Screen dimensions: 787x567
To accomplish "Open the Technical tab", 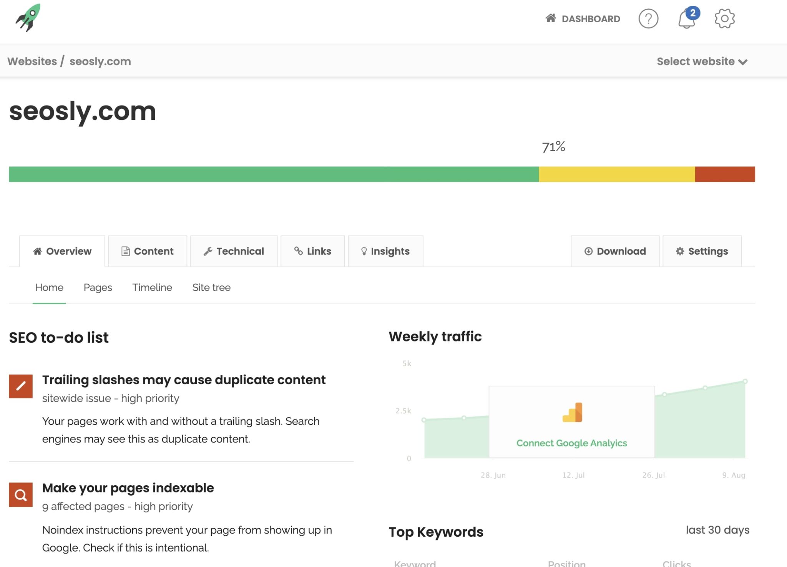I will (234, 251).
